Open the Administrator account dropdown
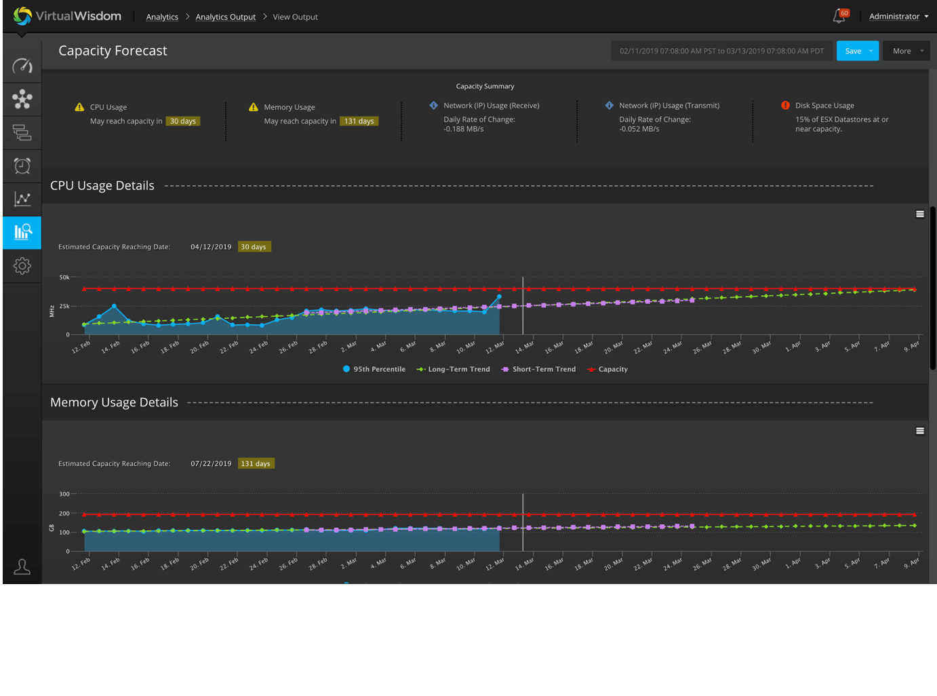This screenshot has width=937, height=696. tap(899, 16)
